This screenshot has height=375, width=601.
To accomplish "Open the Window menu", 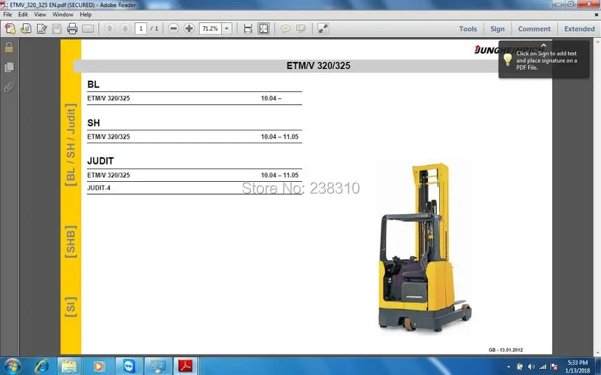I will point(63,14).
